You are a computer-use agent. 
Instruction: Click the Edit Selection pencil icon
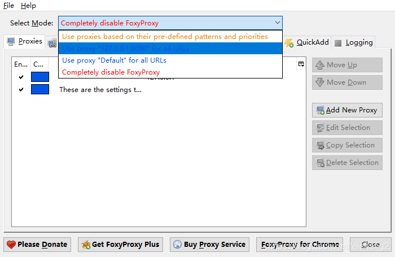(x=321, y=128)
